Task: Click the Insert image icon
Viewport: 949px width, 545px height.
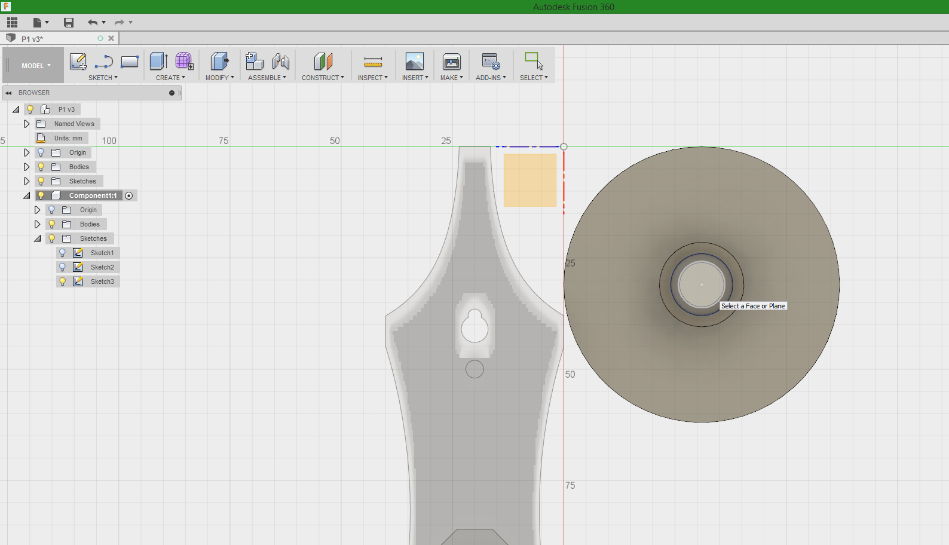Action: tap(415, 61)
